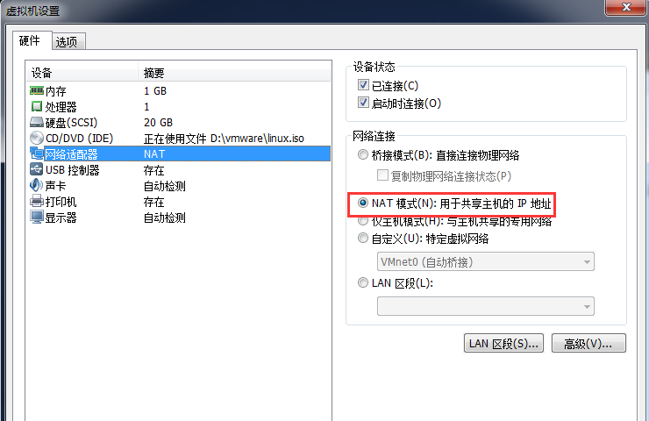This screenshot has height=421, width=649.
Task: Switch to the 选项 tab
Action: [x=68, y=41]
